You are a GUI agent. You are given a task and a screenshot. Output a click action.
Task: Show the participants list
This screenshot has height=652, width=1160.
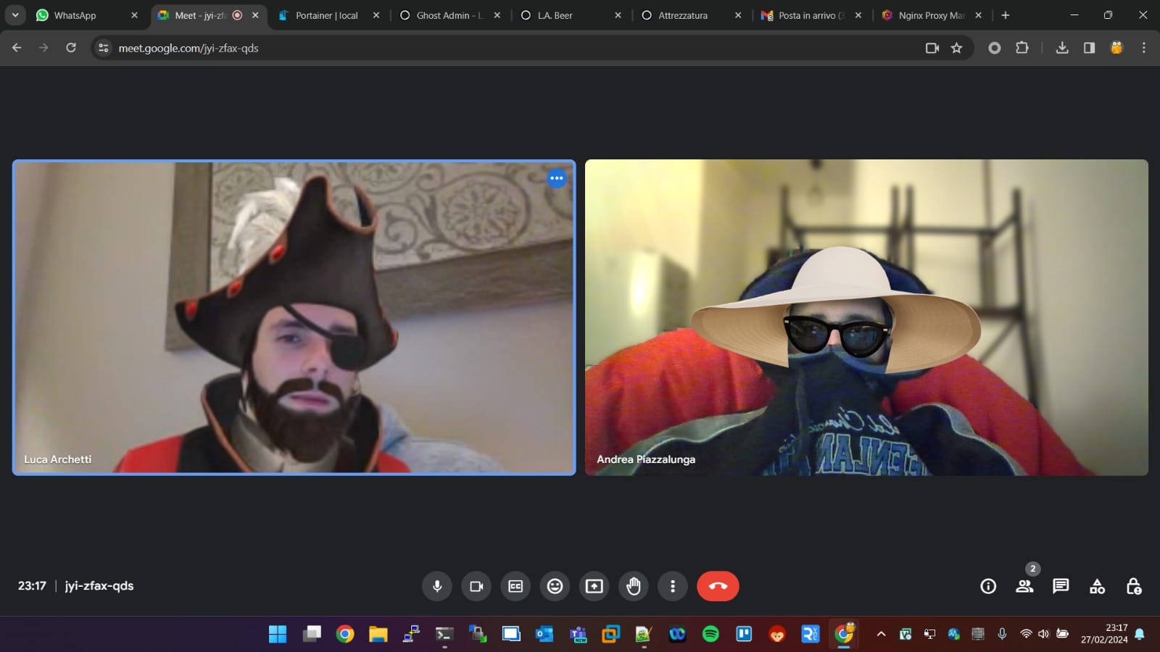click(1024, 586)
